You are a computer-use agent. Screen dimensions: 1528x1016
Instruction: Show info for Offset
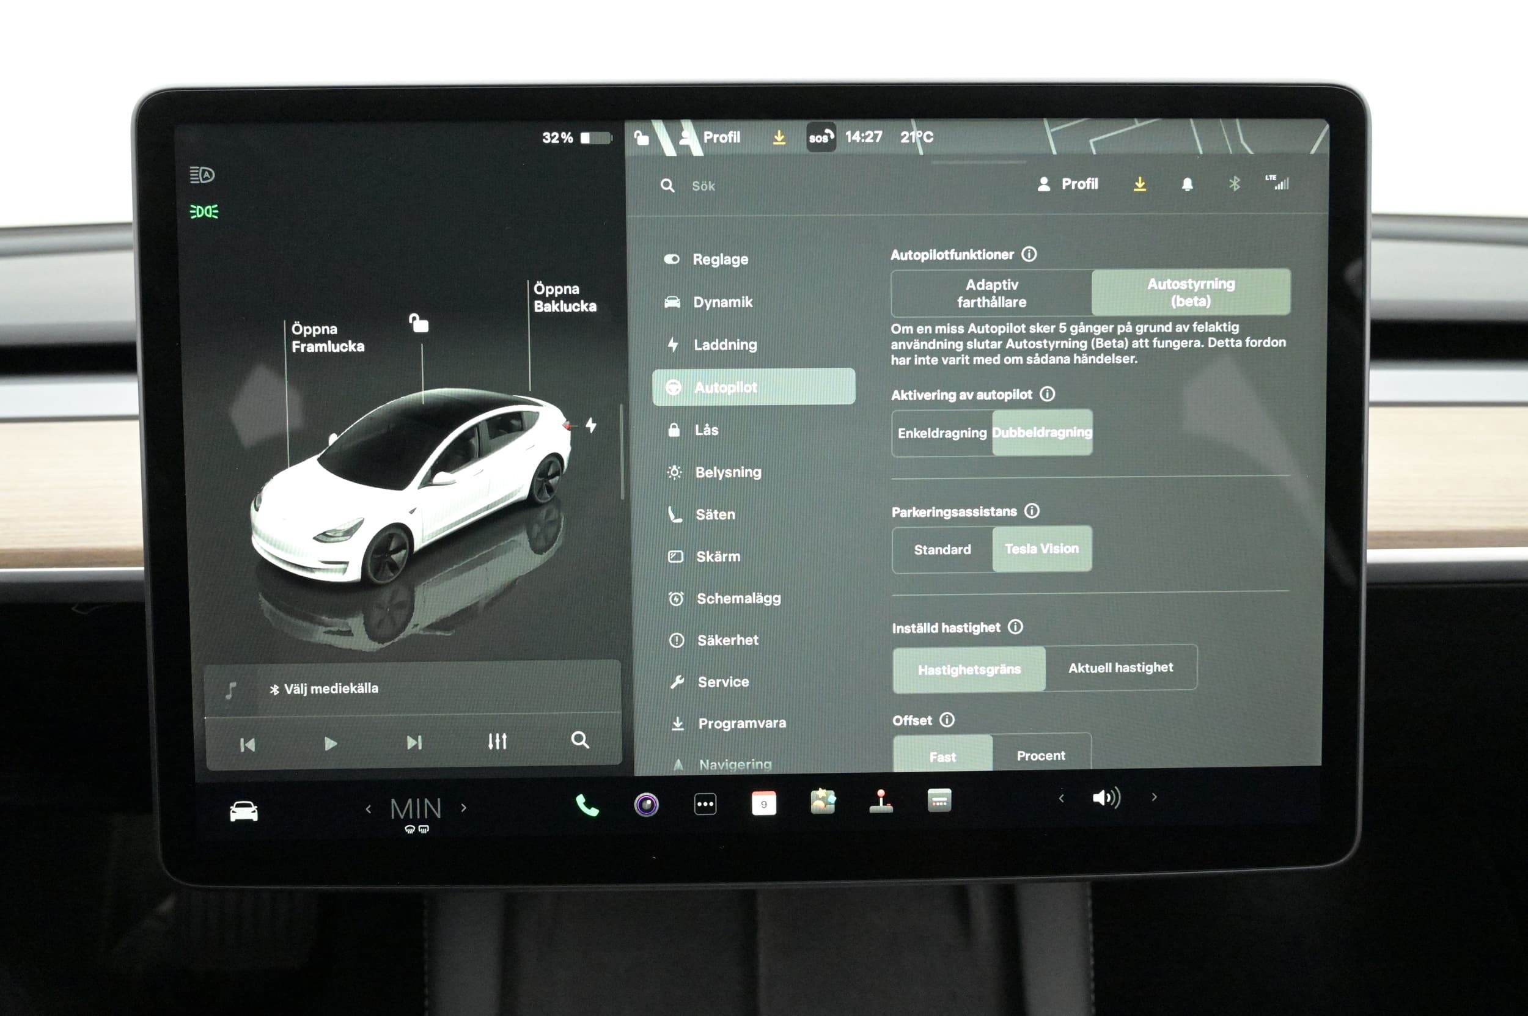coord(947,720)
